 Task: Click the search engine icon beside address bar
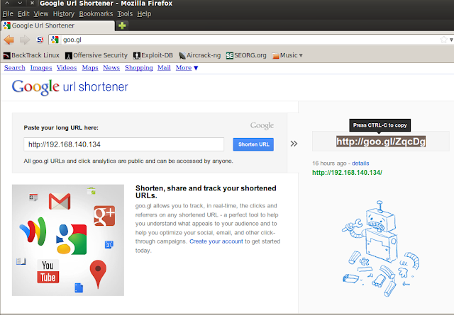(x=40, y=40)
